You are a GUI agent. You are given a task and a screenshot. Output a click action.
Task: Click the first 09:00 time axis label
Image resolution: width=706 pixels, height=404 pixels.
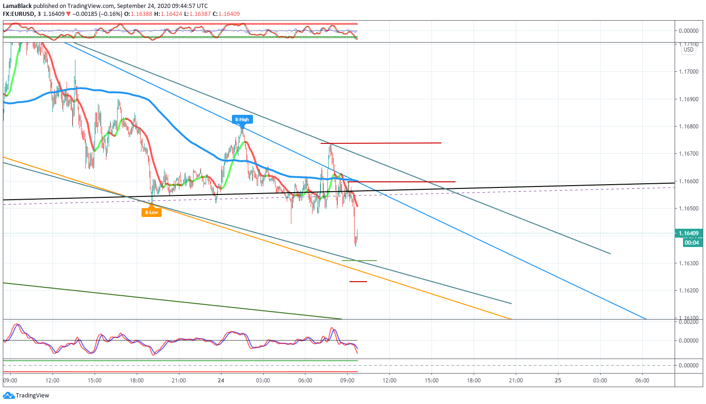[10, 381]
